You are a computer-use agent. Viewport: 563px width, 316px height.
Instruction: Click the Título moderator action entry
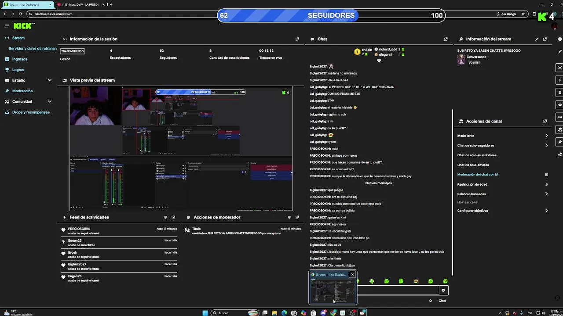243,231
